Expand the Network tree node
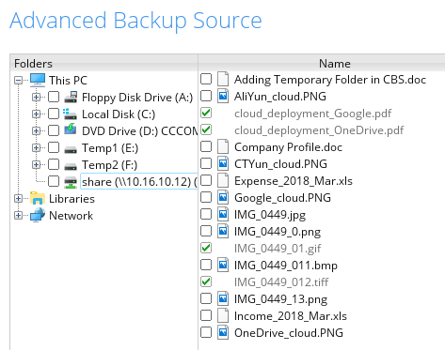 [x=18, y=216]
